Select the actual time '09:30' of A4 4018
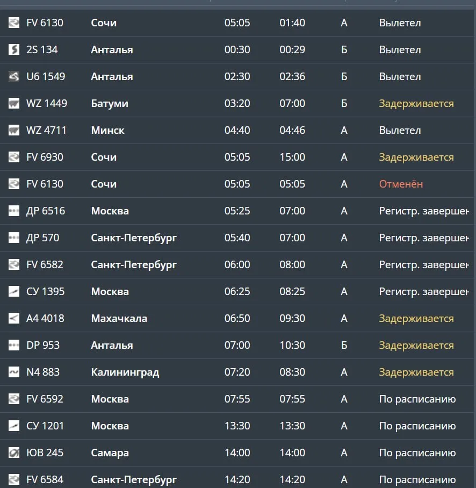The height and width of the screenshot is (488, 476). pos(292,318)
